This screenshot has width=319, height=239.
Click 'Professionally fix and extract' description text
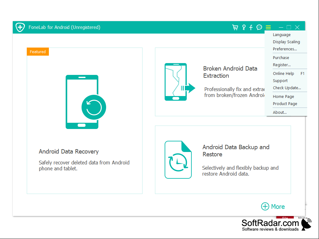(x=234, y=92)
